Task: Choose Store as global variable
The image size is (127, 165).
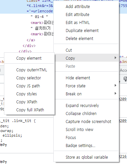Action: coord(86,157)
